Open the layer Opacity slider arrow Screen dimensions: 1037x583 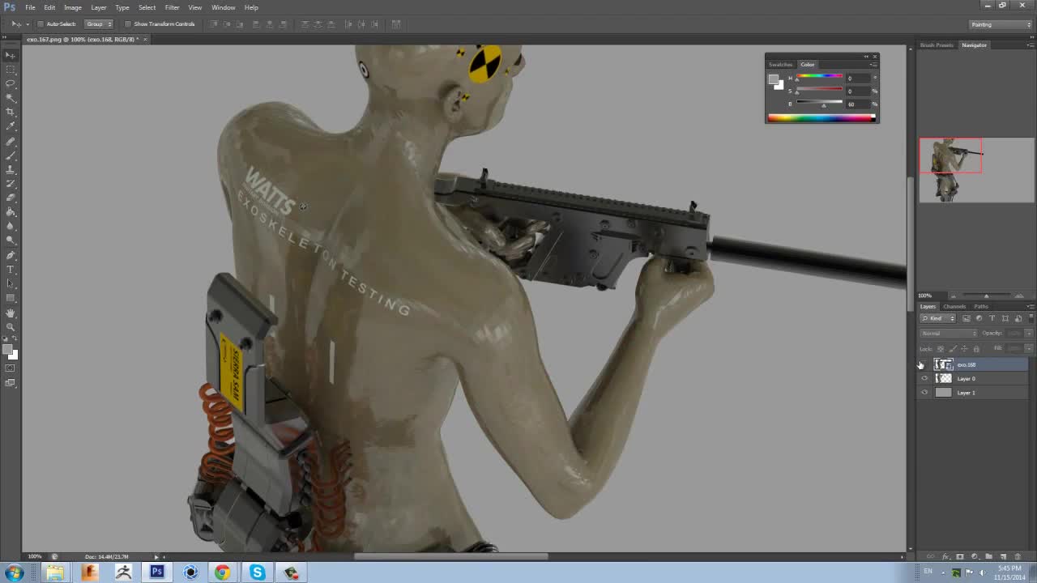pos(1029,333)
